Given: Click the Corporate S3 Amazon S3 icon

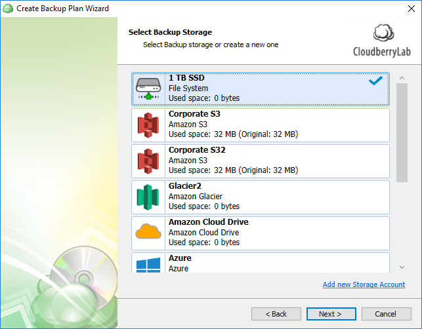Looking at the screenshot, I should 148,125.
